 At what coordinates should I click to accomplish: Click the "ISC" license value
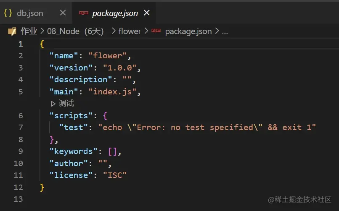pyautogui.click(x=115, y=175)
